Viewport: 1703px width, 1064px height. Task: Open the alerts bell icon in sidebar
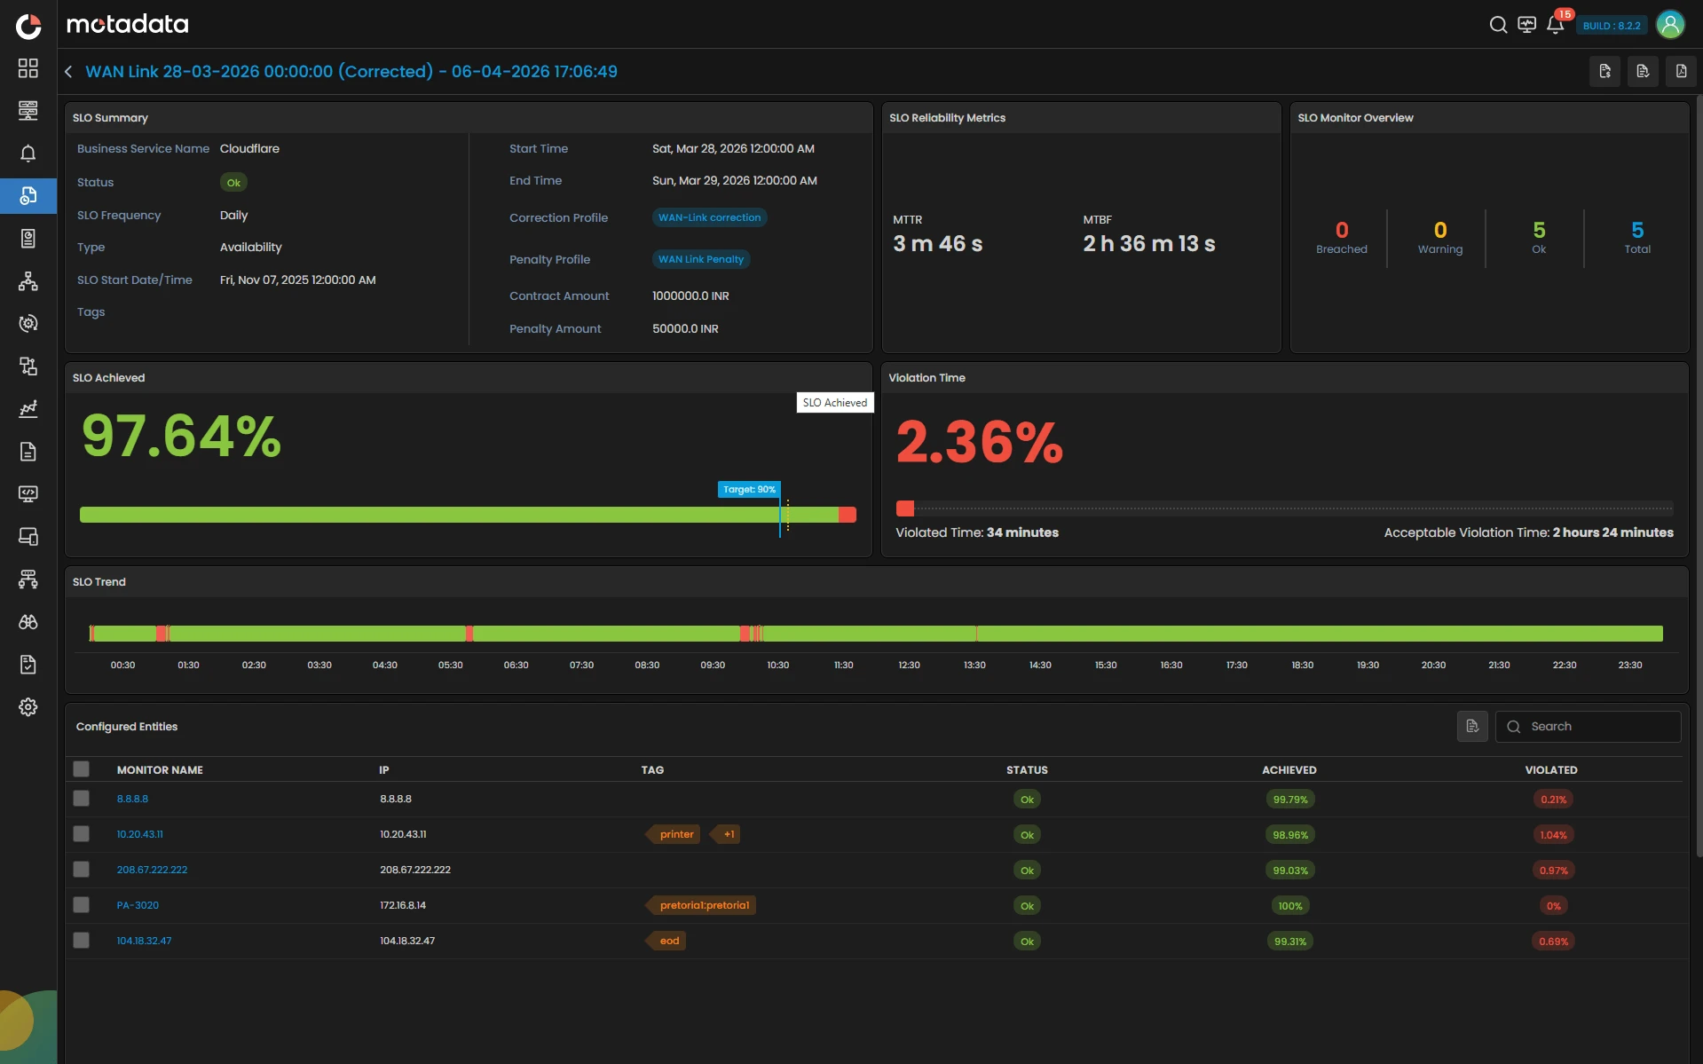pyautogui.click(x=28, y=154)
